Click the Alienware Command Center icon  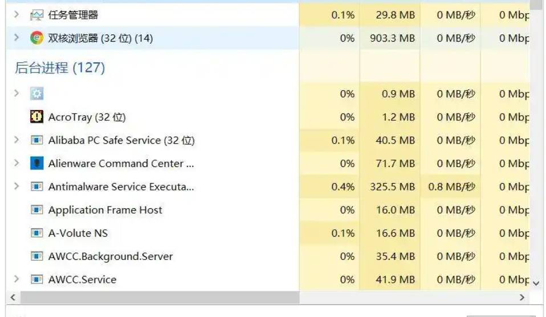click(x=36, y=164)
